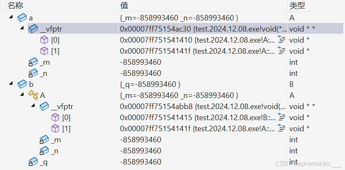Collapse the __vfptr node under a
345x170 pixels.
[22, 28]
